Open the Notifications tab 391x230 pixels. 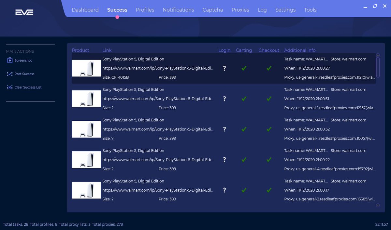178,10
